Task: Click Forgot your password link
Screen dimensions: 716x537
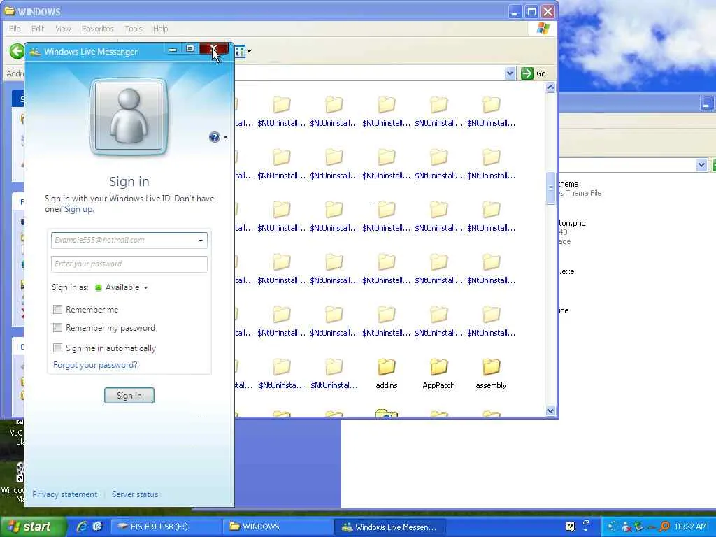Action: click(95, 365)
